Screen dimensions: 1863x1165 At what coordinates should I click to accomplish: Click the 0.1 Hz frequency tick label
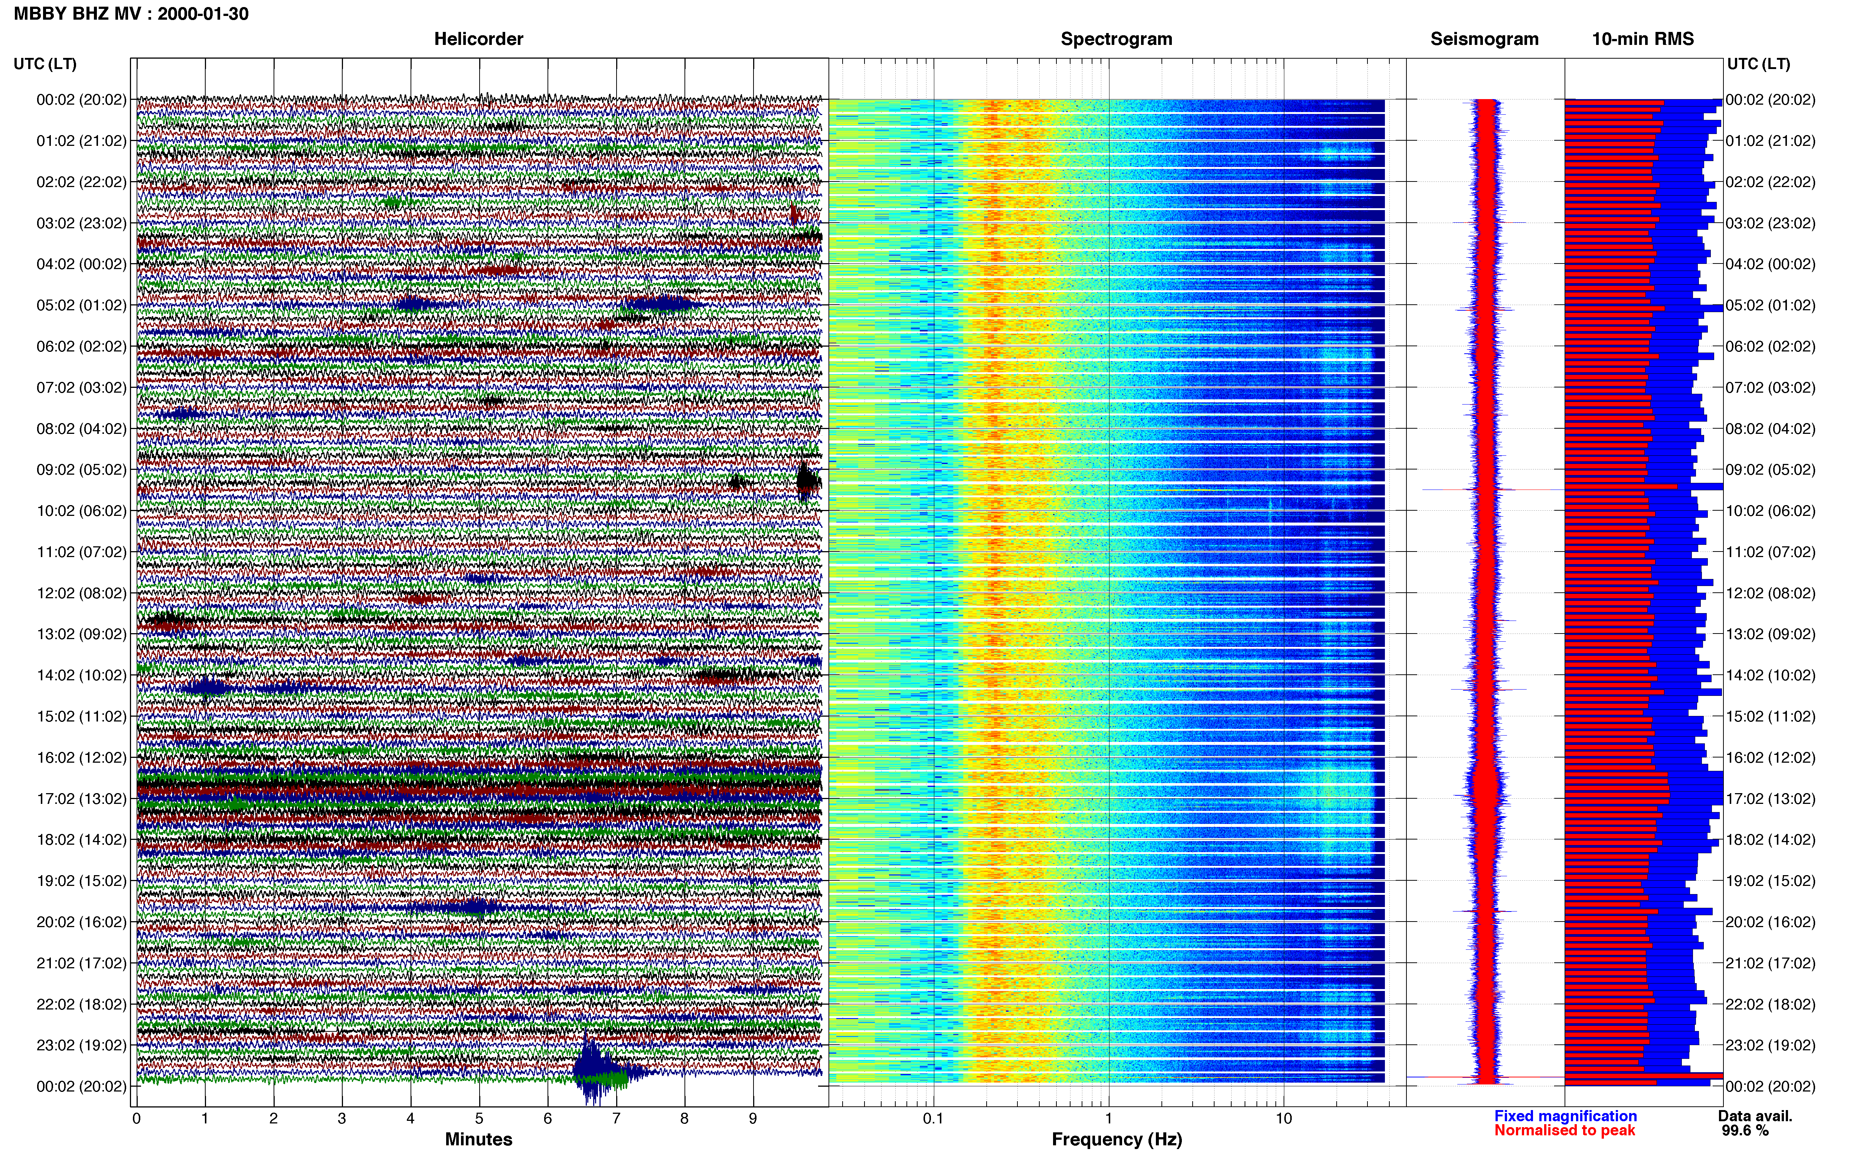point(933,1118)
